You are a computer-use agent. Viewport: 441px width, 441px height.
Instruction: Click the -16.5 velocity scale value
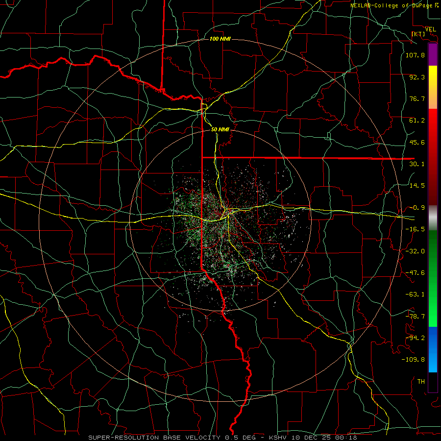point(415,229)
